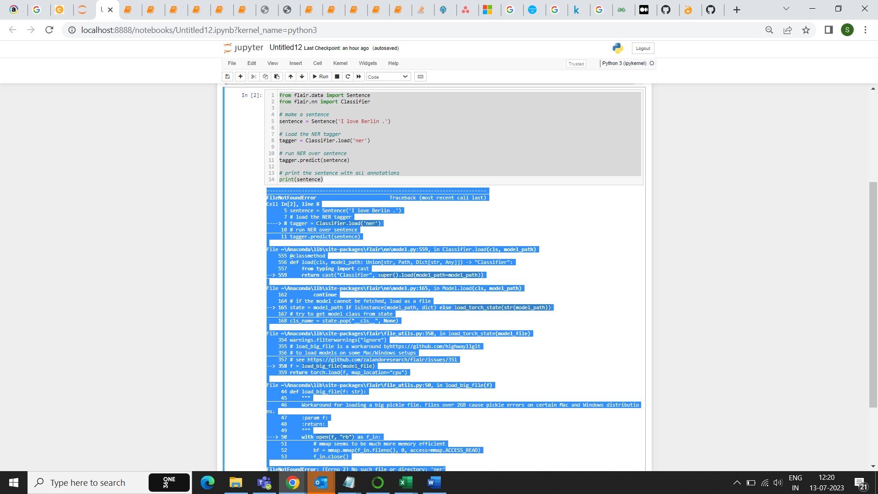Viewport: 878px width, 494px height.
Task: Open the cell type dropdown showing Code
Action: click(x=388, y=76)
